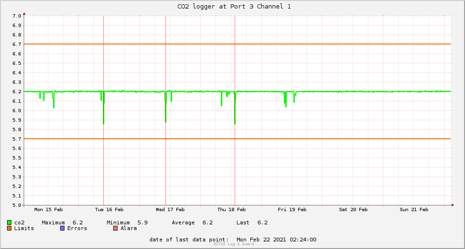This screenshot has height=249, width=465.
Task: Click the 'Thu 18 Feb' axis label
Action: pos(231,210)
